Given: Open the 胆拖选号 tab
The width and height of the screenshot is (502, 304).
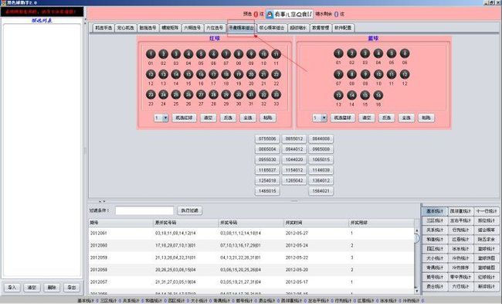Looking at the screenshot, I should [x=148, y=28].
